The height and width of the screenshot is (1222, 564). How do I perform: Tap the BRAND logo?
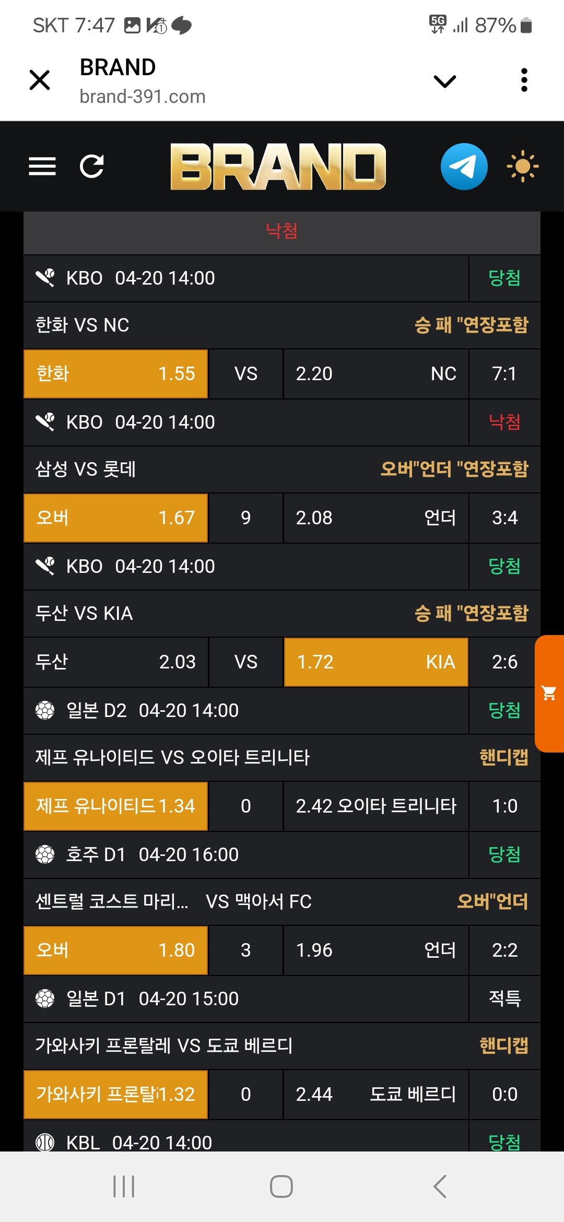(x=278, y=167)
